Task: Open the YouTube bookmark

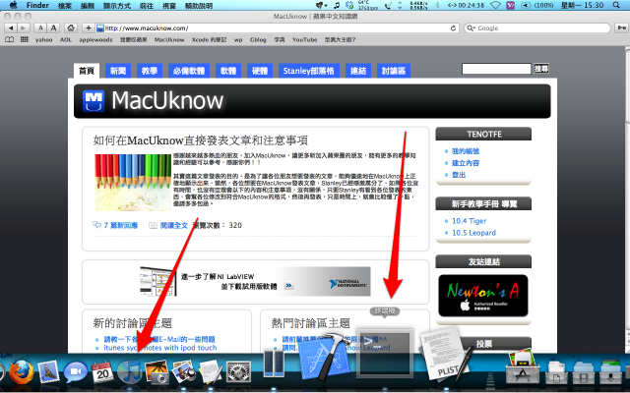Action: point(304,39)
